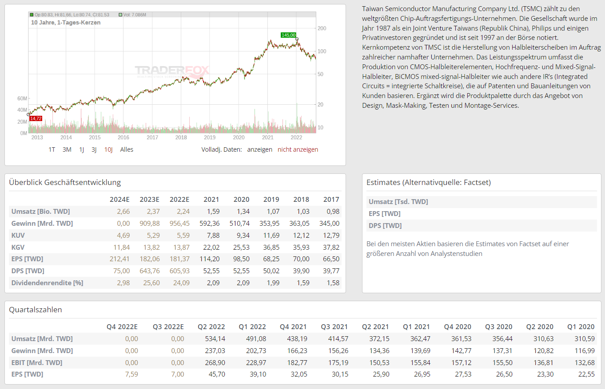Viewport: 605px width, 389px height.
Task: Click the 'EPS [TWD]' overview row label
Action: point(27,259)
